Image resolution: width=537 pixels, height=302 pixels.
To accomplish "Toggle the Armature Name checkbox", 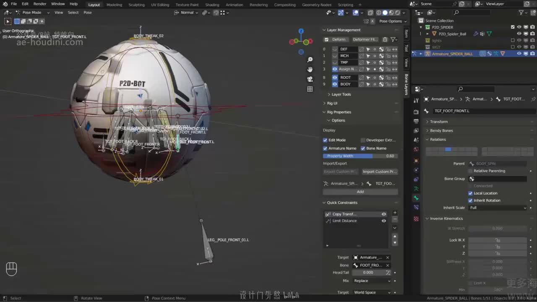I will click(x=325, y=148).
